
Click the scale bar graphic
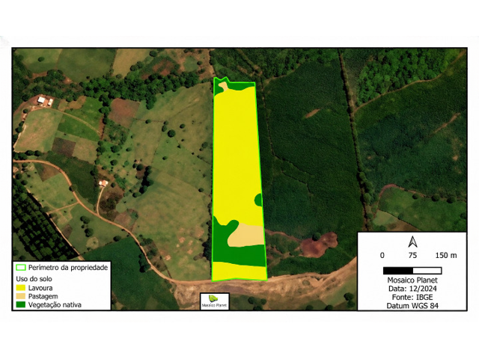[412, 271]
